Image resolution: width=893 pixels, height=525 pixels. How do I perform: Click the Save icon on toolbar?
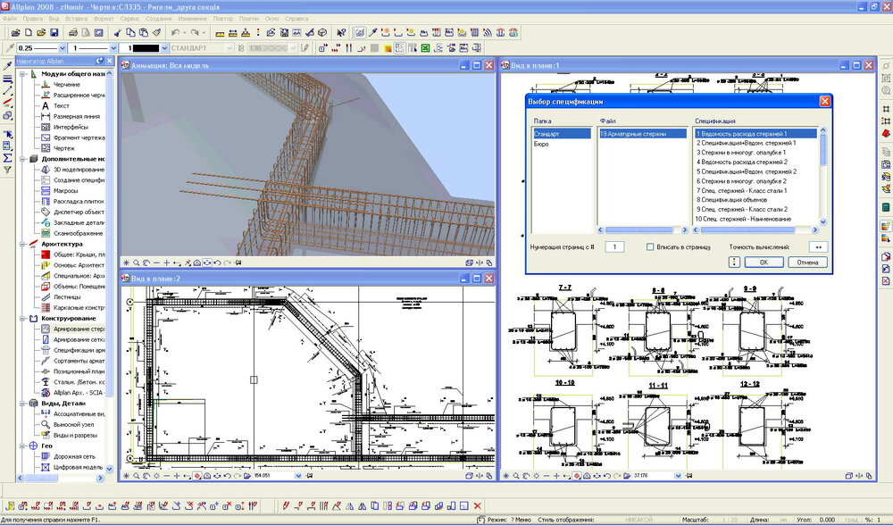point(54,34)
